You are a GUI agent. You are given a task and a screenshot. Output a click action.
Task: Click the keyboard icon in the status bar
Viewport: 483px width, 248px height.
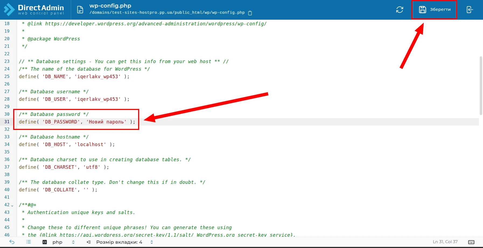[x=471, y=242]
